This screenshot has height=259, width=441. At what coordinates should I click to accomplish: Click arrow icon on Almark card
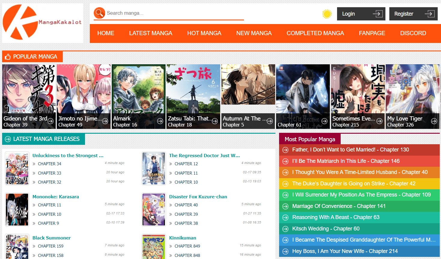click(160, 121)
